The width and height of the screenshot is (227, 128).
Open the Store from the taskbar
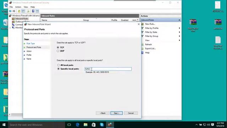tap(94, 125)
